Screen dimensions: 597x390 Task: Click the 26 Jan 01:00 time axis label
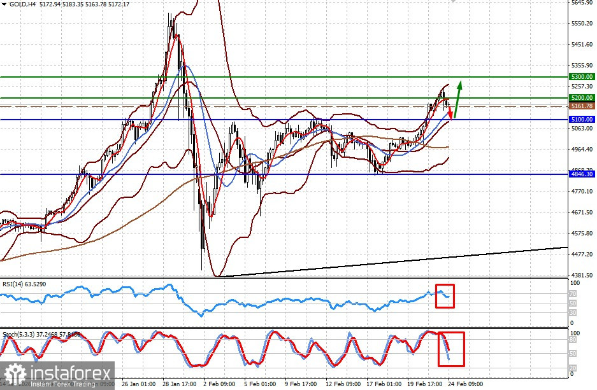point(139,384)
